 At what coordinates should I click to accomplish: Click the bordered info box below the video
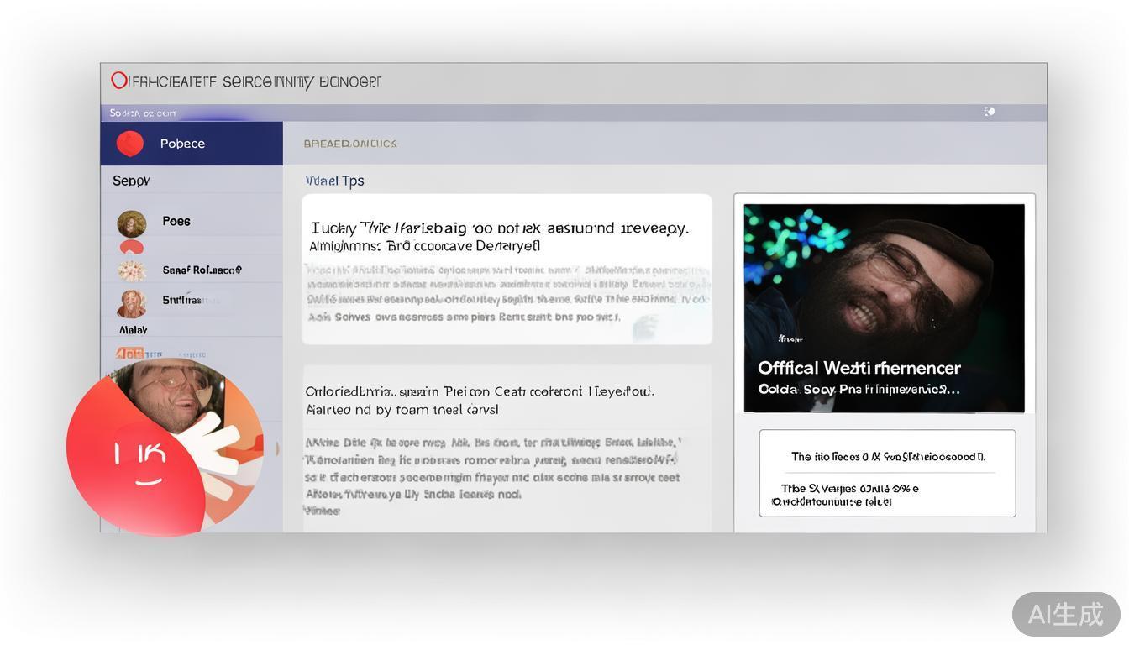click(x=887, y=473)
